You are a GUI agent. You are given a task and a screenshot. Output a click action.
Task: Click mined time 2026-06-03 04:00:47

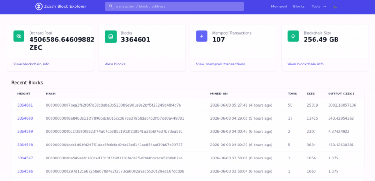241,131
